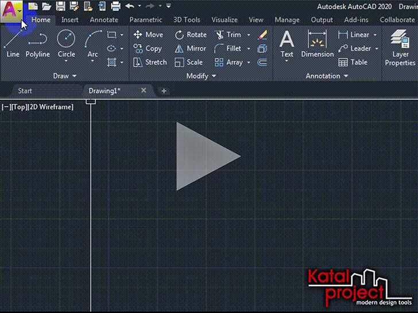Activate the Mirror command
418x313 pixels.
tap(191, 48)
